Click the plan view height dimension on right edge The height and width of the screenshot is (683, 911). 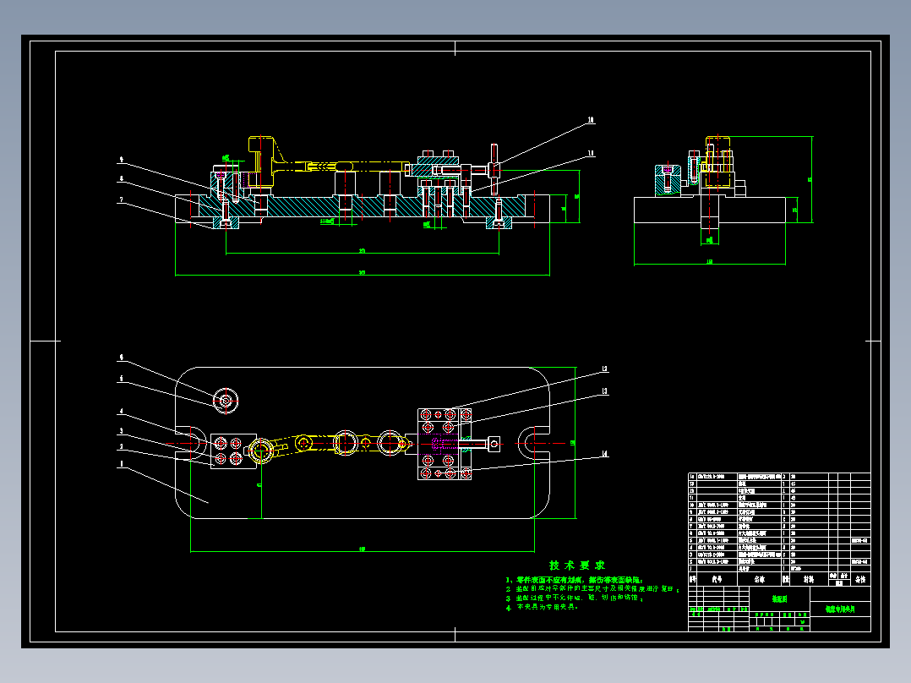pyautogui.click(x=574, y=442)
